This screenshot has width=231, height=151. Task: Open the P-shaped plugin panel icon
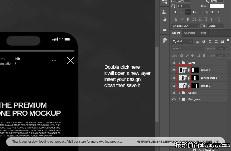[165, 40]
